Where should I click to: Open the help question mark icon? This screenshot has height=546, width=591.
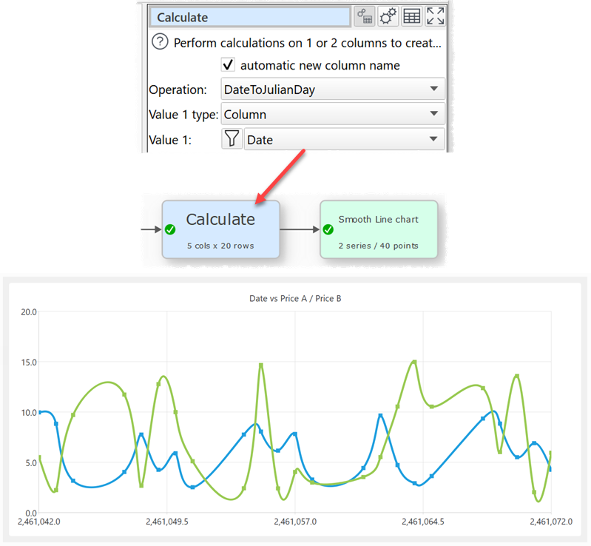(160, 41)
